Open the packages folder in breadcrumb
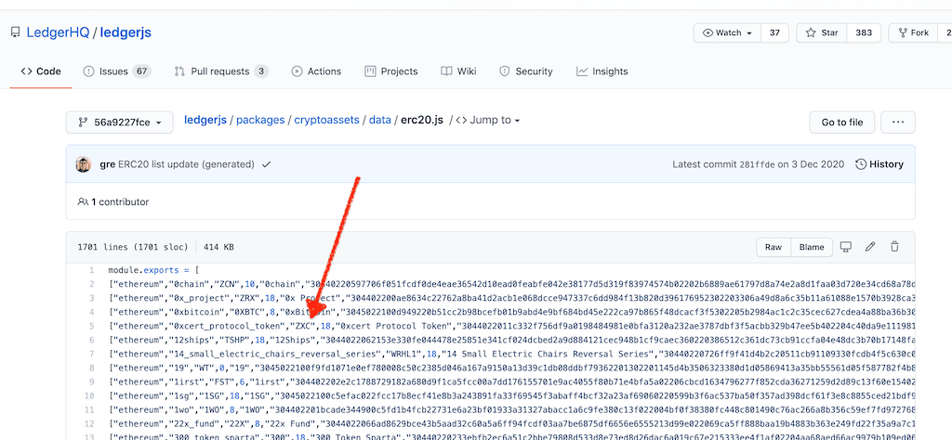Screen dimensions: 952x440 pos(260,120)
